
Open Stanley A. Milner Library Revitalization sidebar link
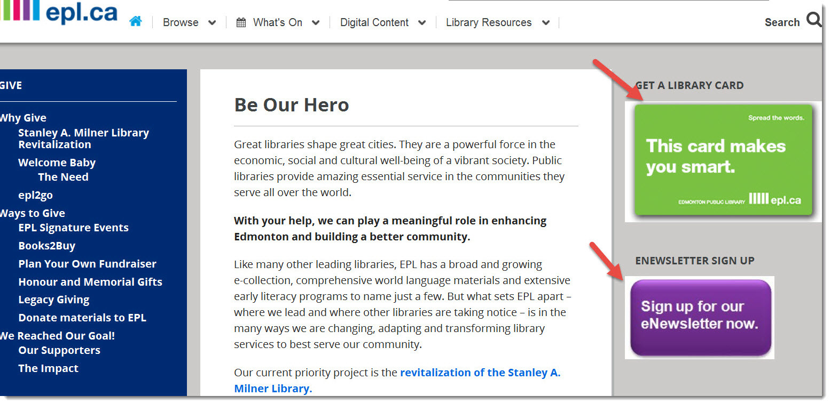click(x=83, y=139)
